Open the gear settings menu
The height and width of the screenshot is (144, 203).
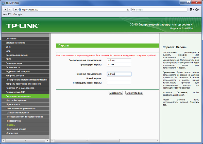tap(197, 10)
